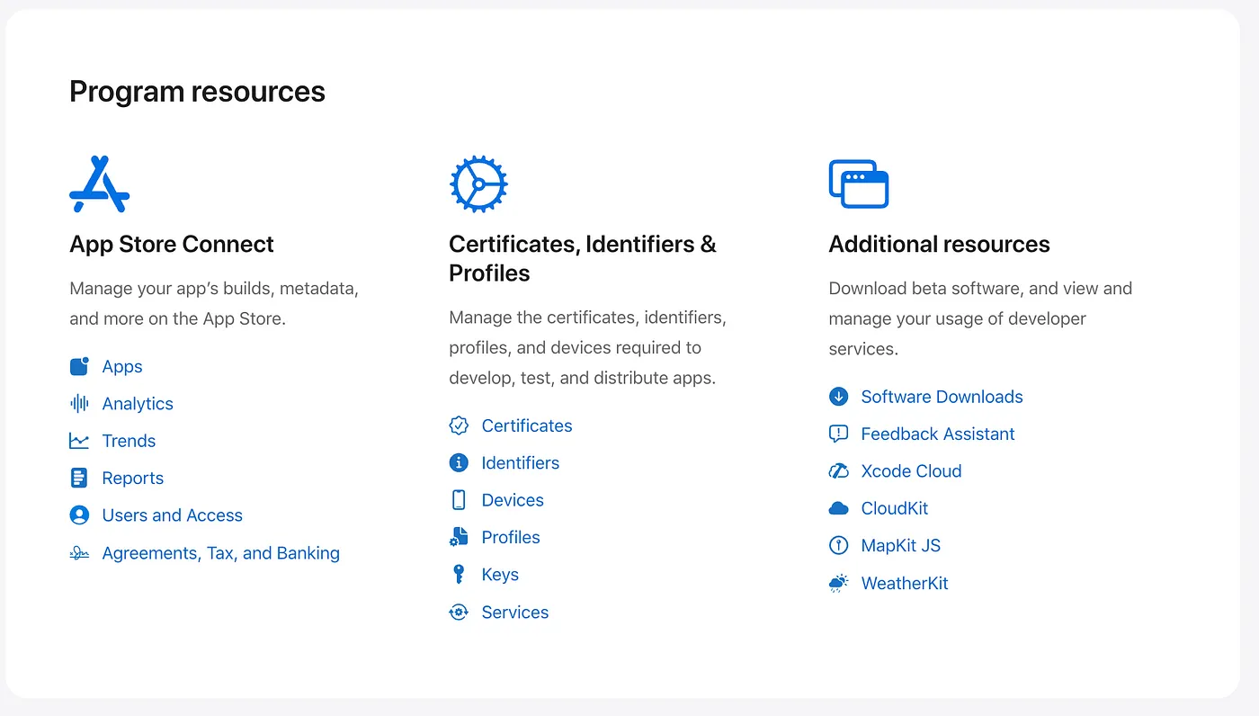The width and height of the screenshot is (1259, 716).
Task: Open the Reports link
Action: click(133, 479)
